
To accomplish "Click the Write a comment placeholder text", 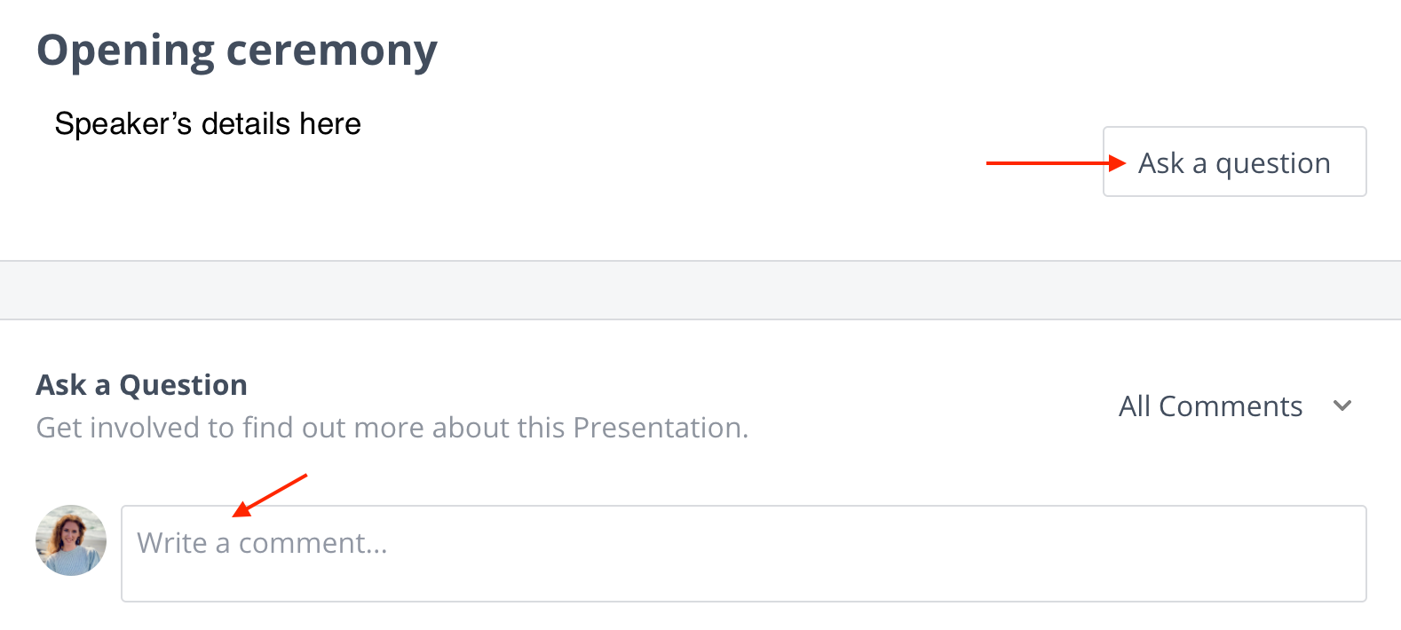I will 262,543.
